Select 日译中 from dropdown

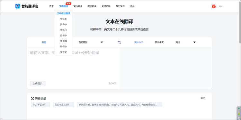(64, 36)
